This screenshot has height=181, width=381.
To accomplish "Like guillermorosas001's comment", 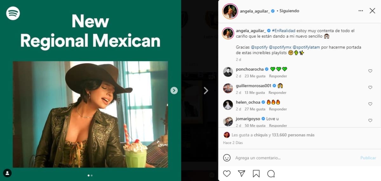I will pos(370,87).
